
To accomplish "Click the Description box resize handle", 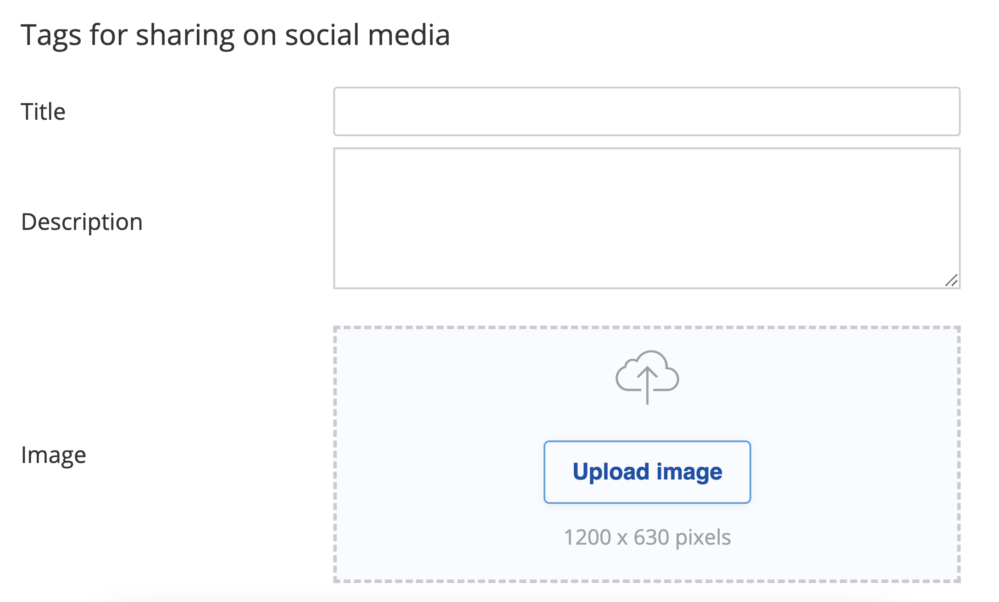I will tap(951, 280).
